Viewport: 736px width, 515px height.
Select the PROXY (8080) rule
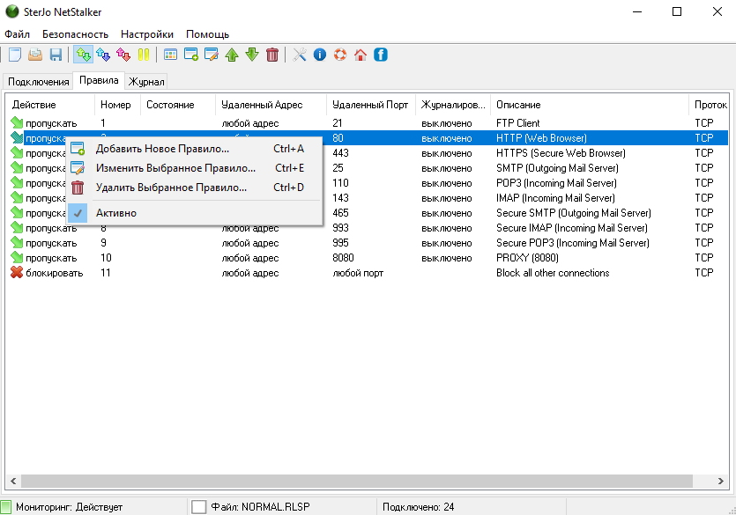click(x=368, y=258)
